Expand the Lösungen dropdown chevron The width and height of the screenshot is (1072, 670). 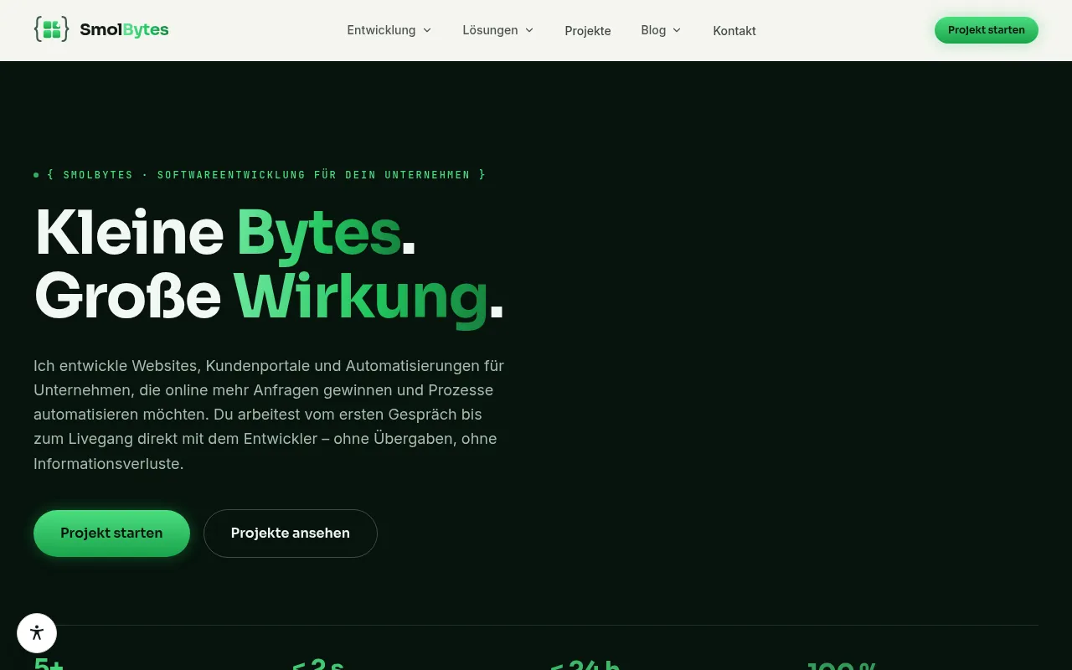(x=529, y=30)
